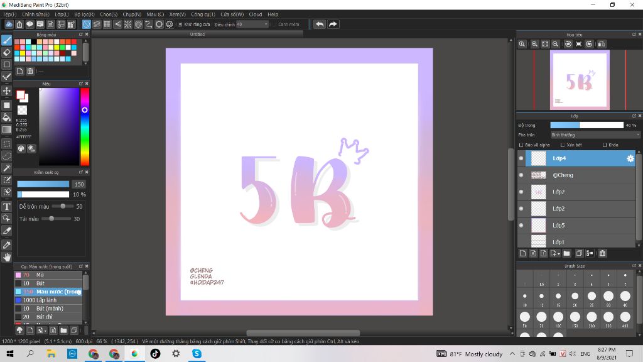Open the Bộ lọc(R) menu
Viewport: 643px width, 362px height.
85,14
